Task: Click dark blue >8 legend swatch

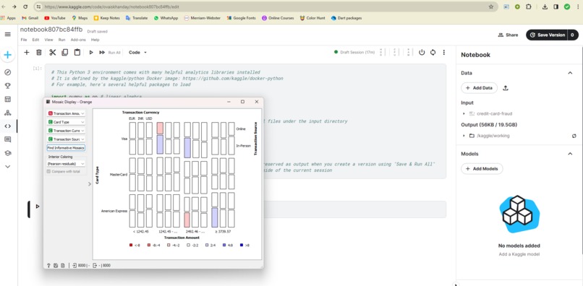Action: click(242, 245)
